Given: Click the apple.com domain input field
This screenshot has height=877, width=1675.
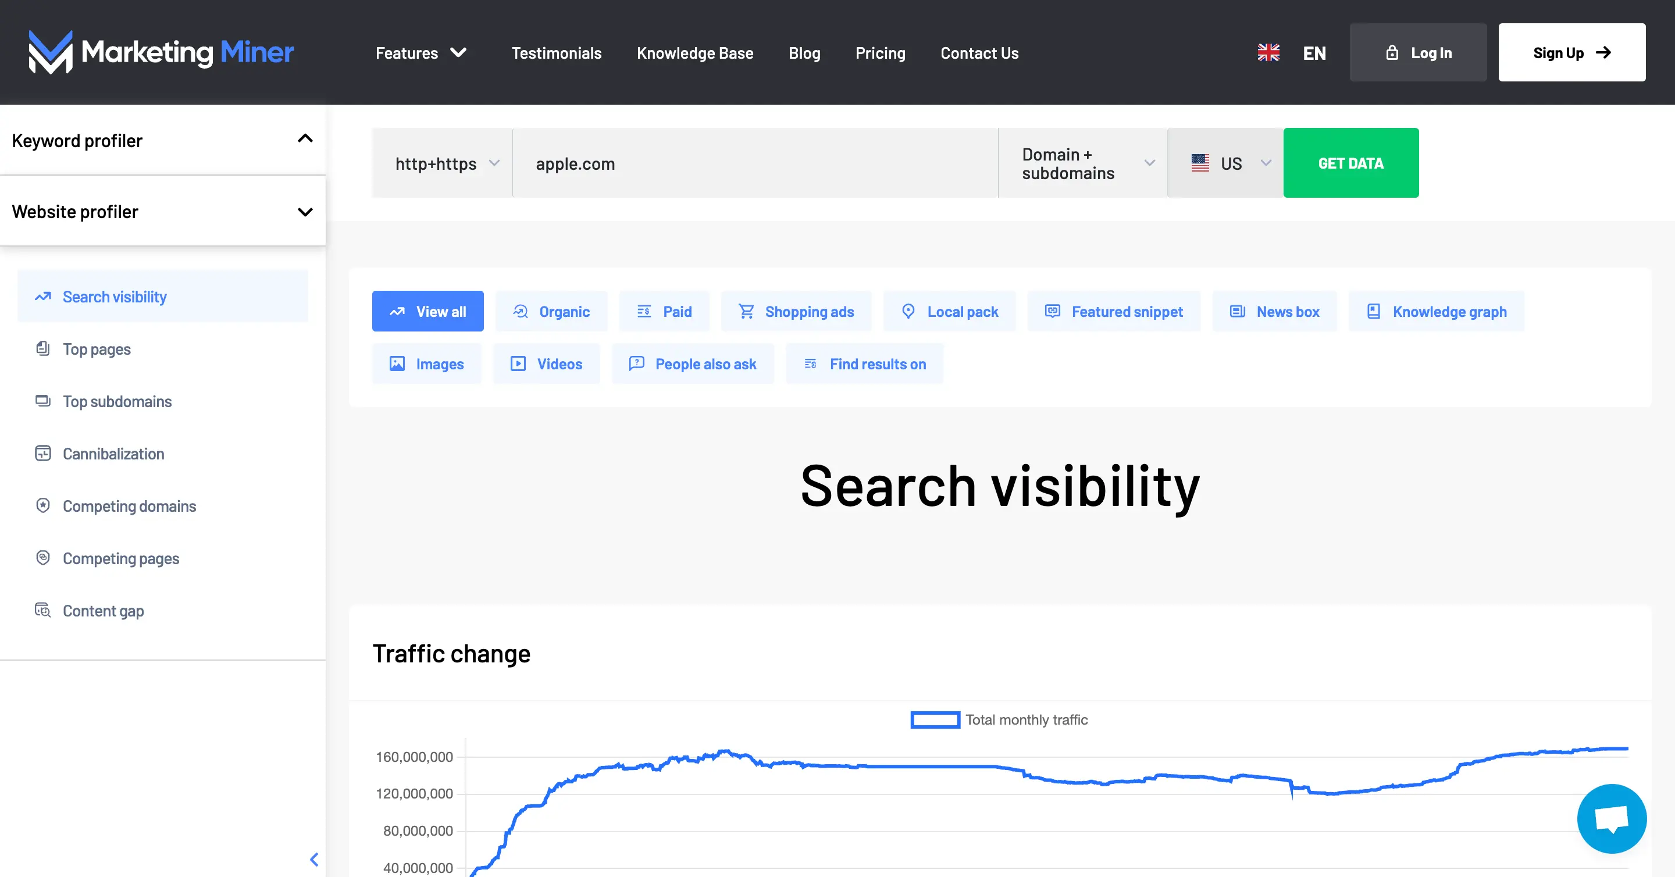Looking at the screenshot, I should [x=755, y=163].
